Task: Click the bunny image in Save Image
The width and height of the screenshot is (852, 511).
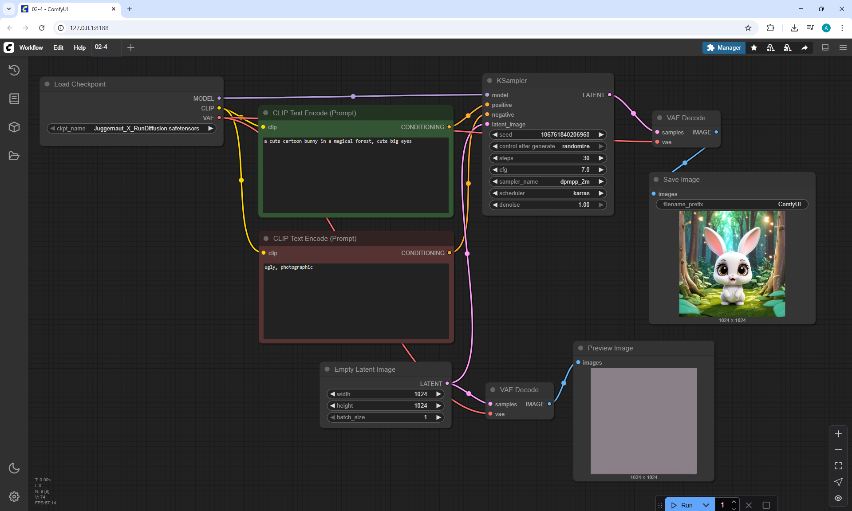Action: [x=732, y=264]
